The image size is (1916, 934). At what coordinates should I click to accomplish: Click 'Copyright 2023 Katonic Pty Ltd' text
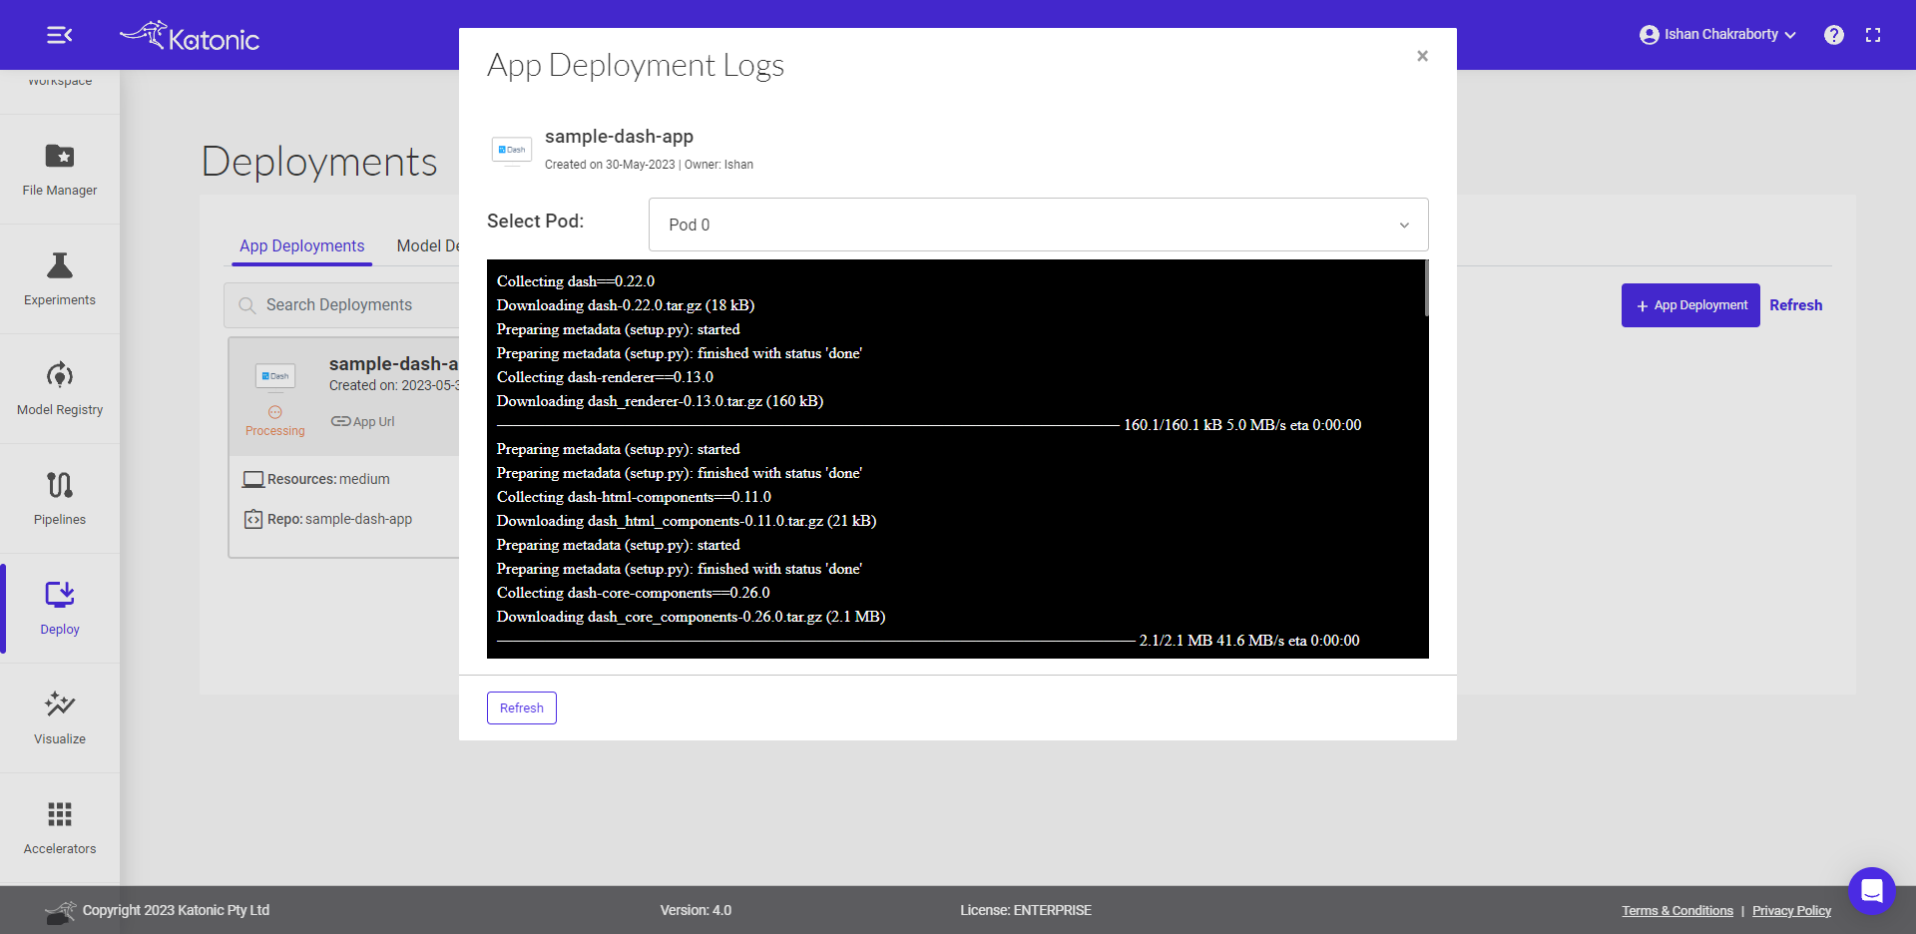coord(176,910)
